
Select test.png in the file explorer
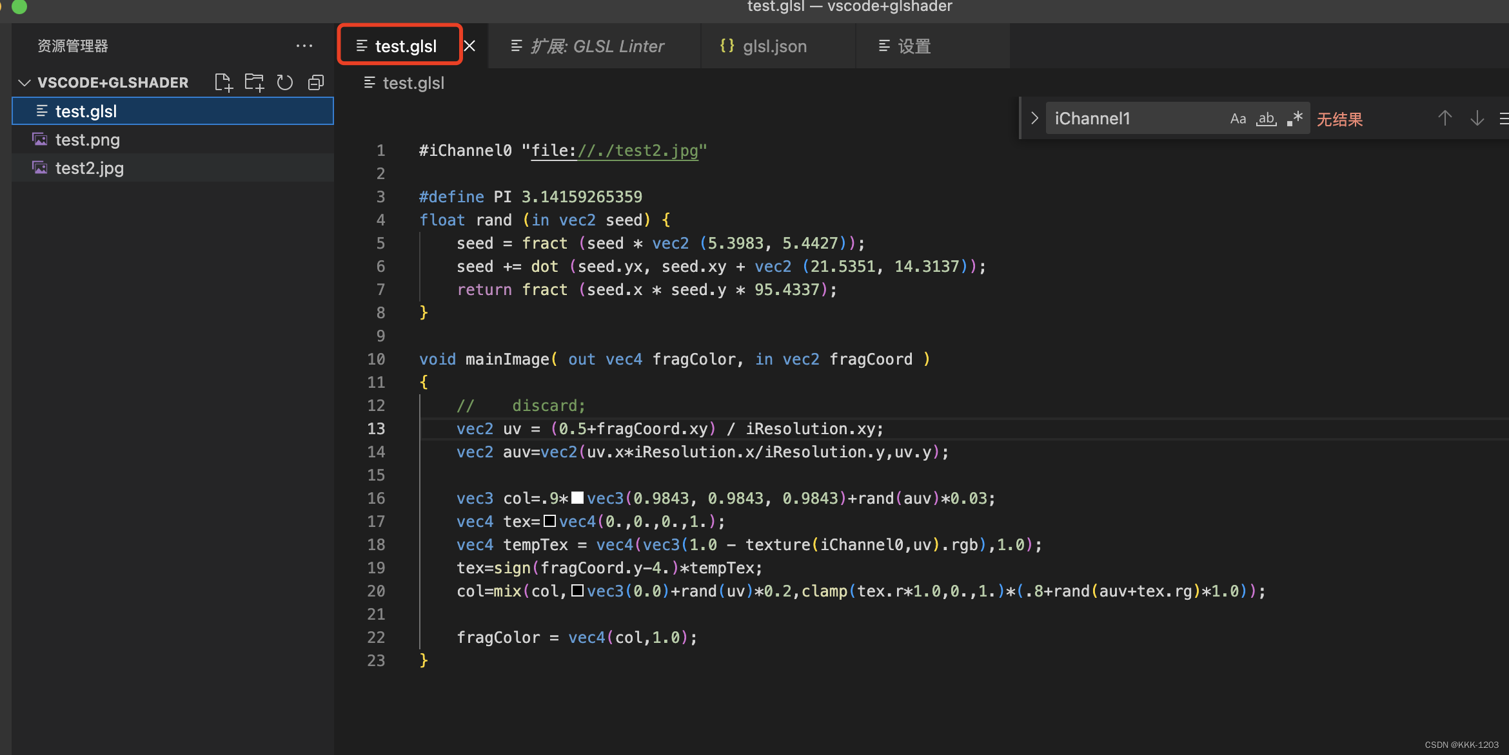88,140
